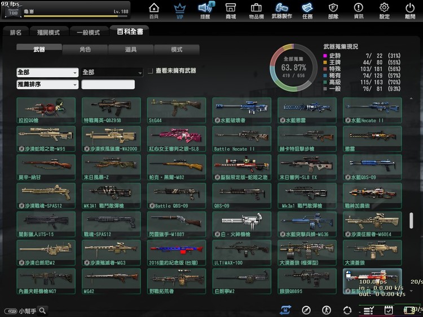Open the 紅心女王審判之眼-SL8 card
This screenshot has width=423, height=317.
coord(177,139)
